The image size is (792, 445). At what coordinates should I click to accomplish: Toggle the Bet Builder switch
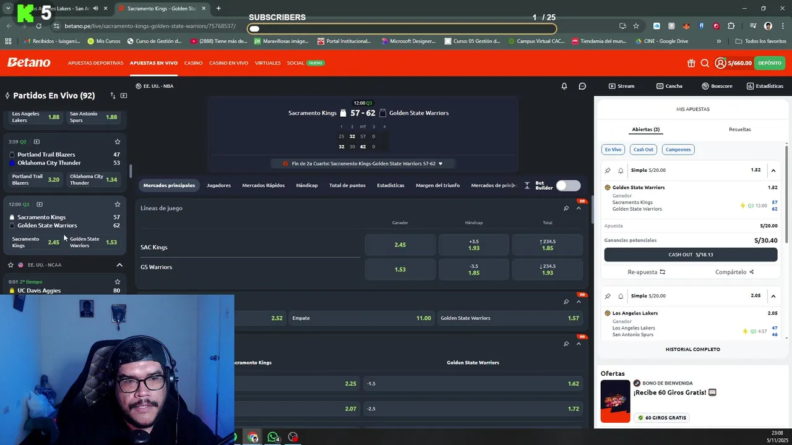[568, 185]
